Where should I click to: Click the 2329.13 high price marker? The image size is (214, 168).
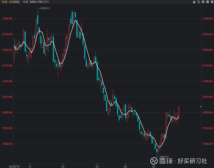[44, 8]
